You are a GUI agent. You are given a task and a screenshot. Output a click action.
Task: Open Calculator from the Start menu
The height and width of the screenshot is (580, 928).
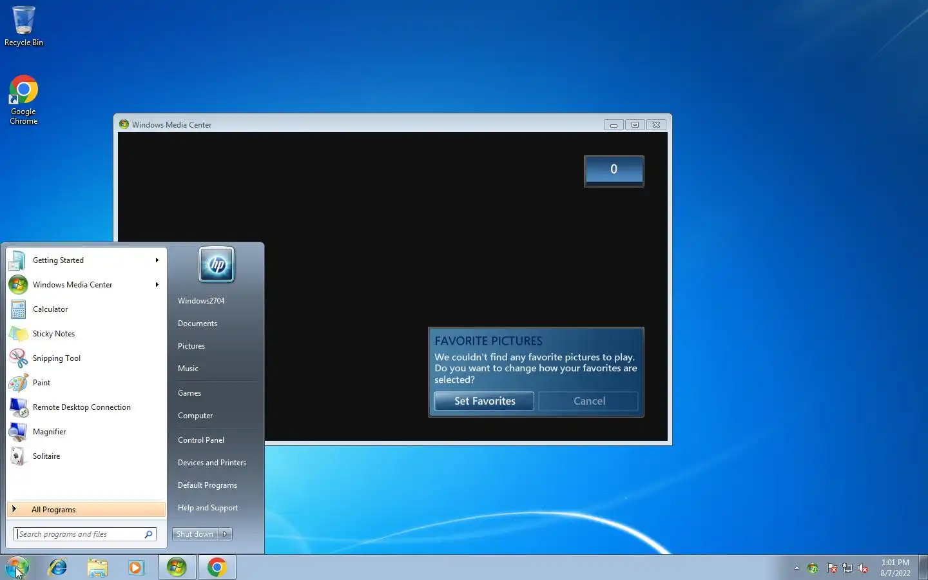click(85, 309)
